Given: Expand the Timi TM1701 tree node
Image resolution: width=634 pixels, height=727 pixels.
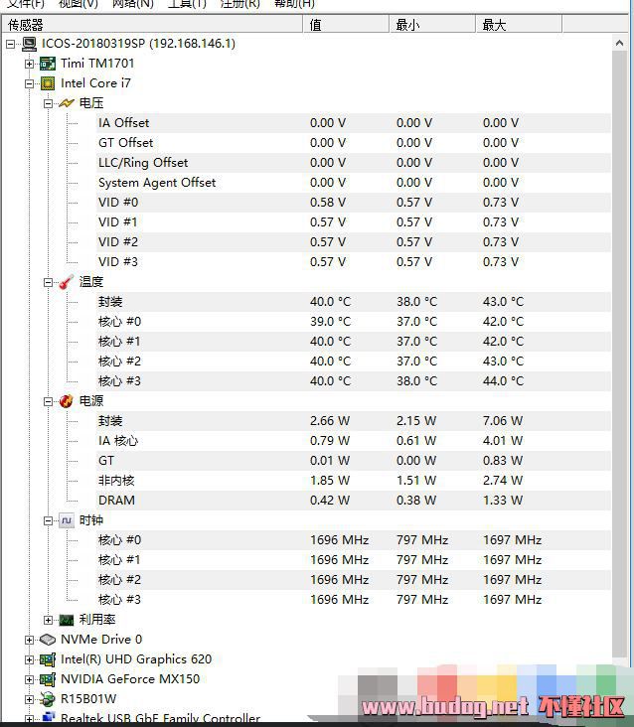Looking at the screenshot, I should [x=30, y=64].
